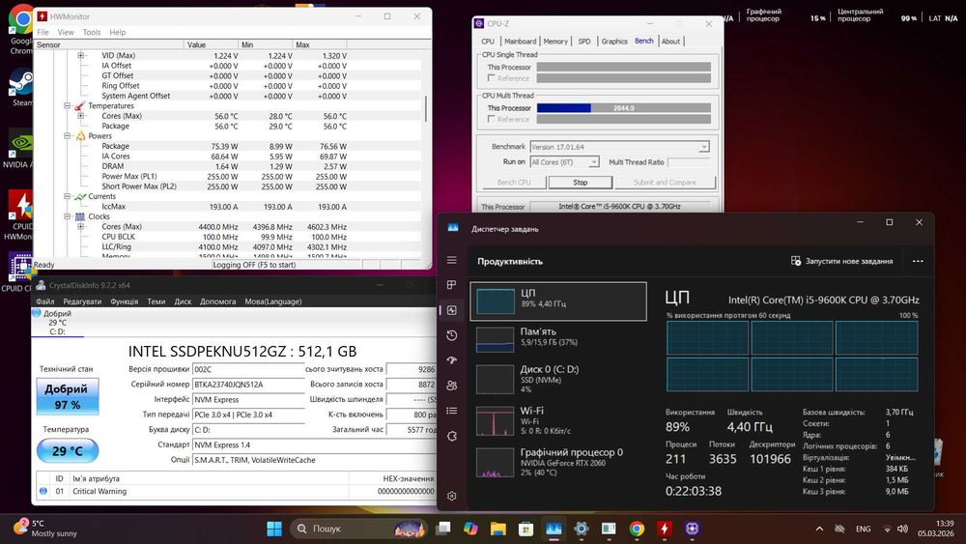Switch to Memory tab in CPU-Z

pos(555,42)
